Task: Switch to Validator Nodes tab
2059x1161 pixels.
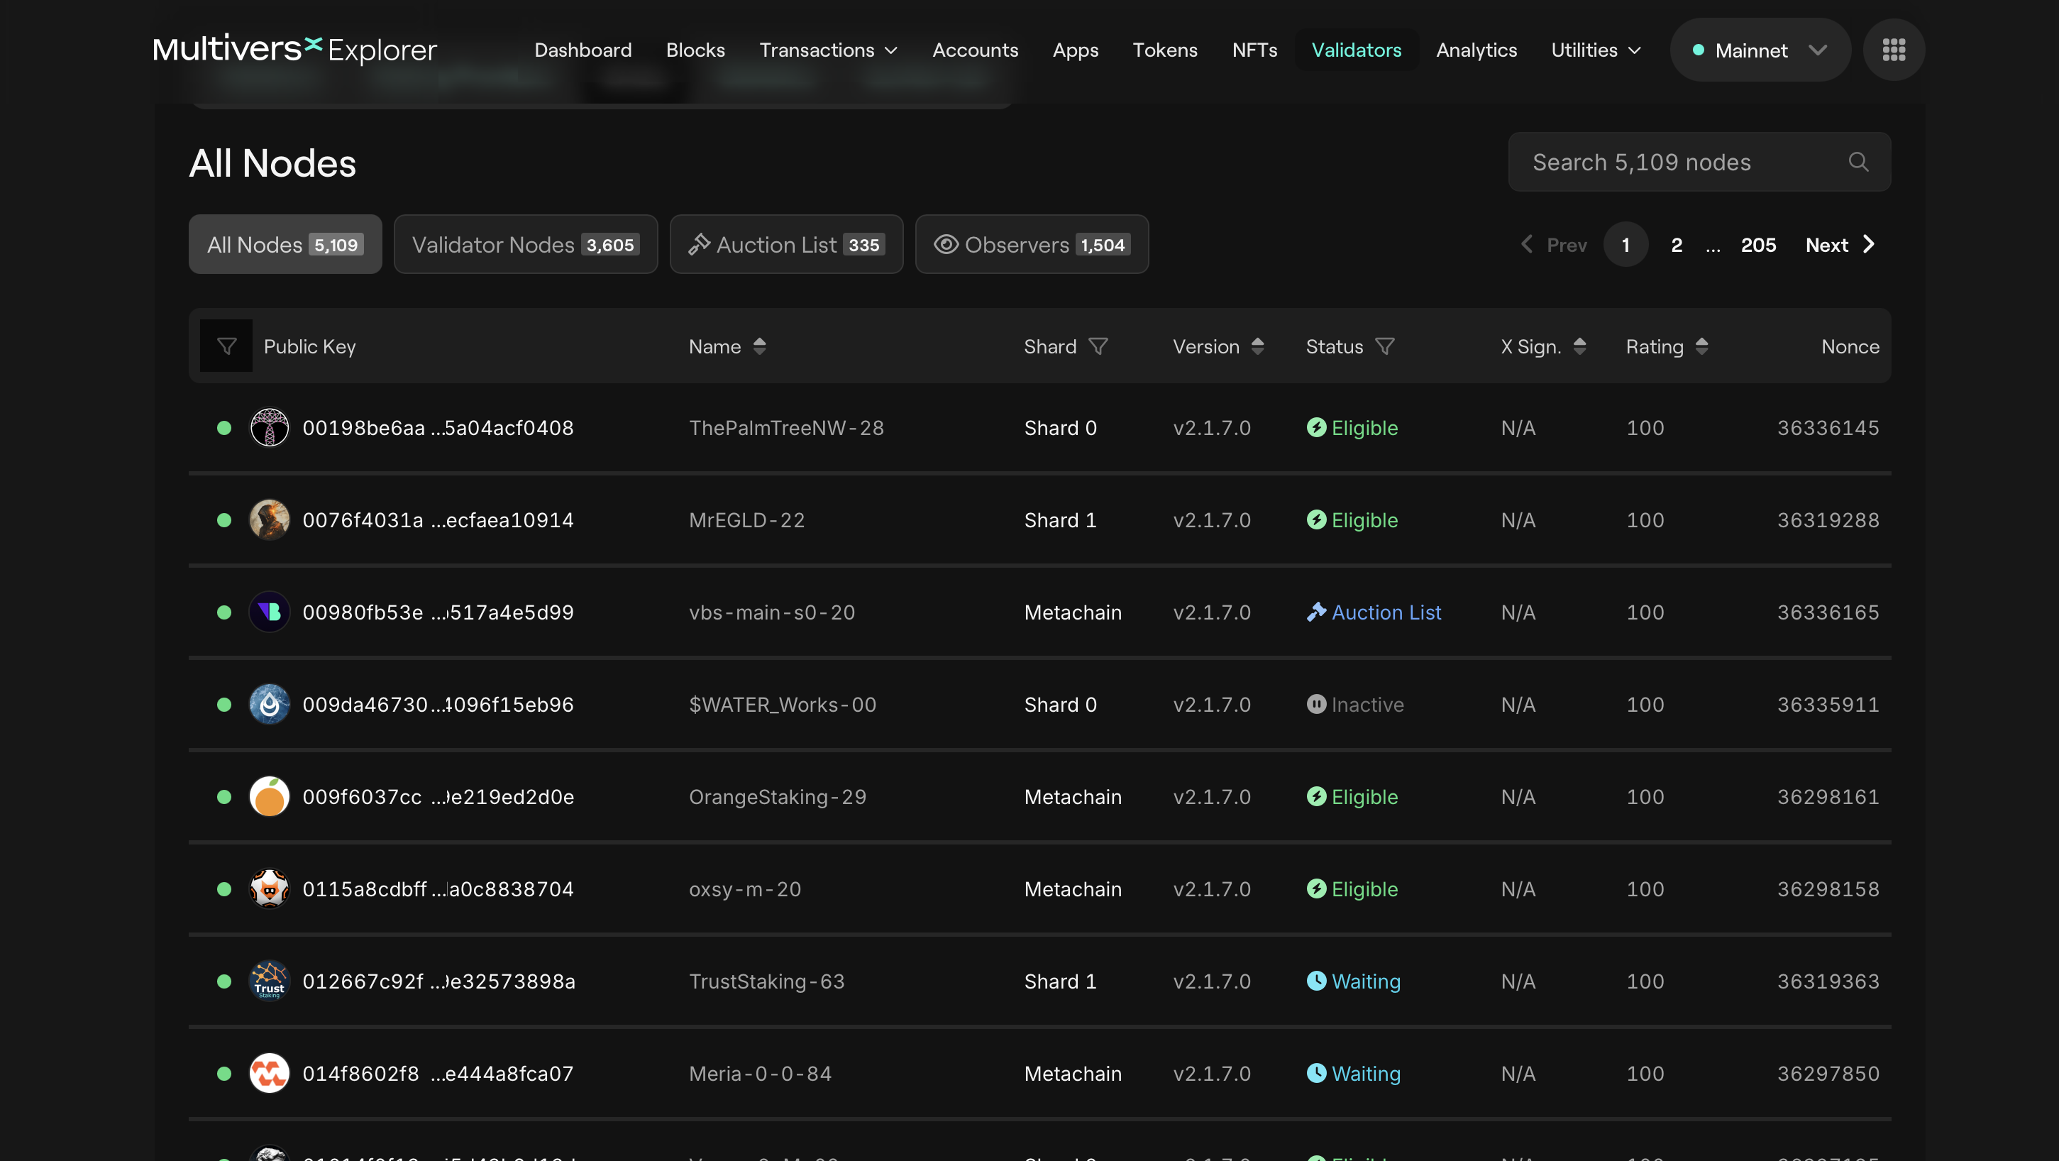Action: point(525,245)
